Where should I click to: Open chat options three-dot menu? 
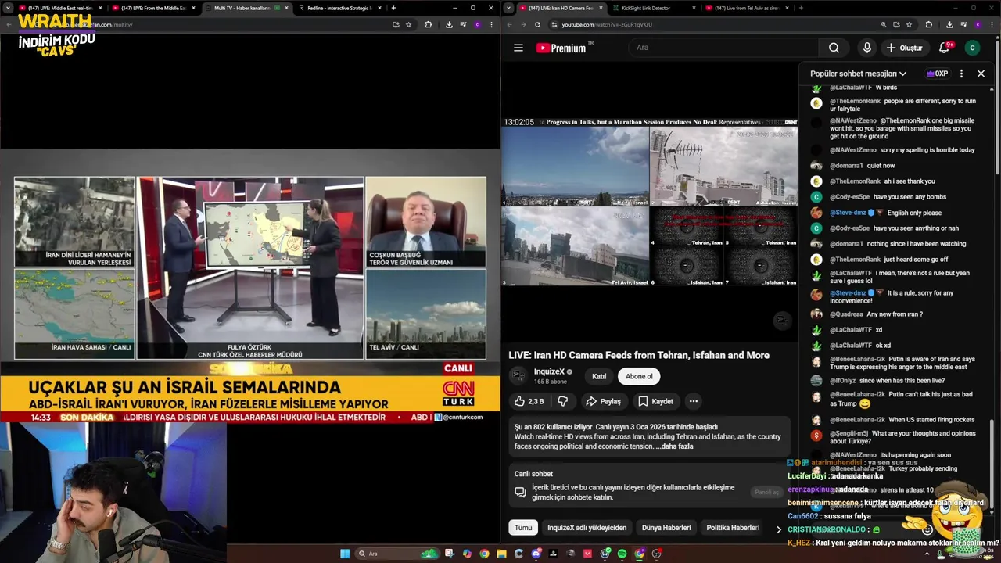point(961,74)
